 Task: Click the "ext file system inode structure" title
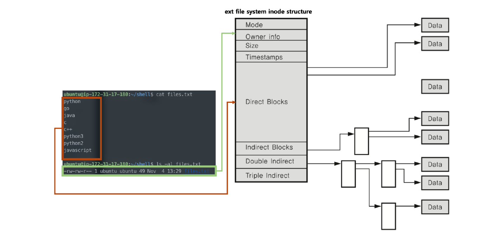click(268, 12)
